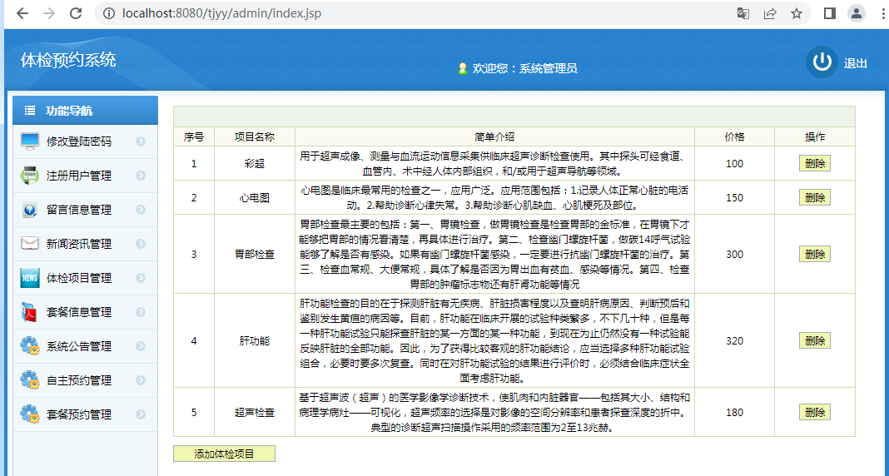Click the 留言信息管理 help icon

pyautogui.click(x=30, y=210)
